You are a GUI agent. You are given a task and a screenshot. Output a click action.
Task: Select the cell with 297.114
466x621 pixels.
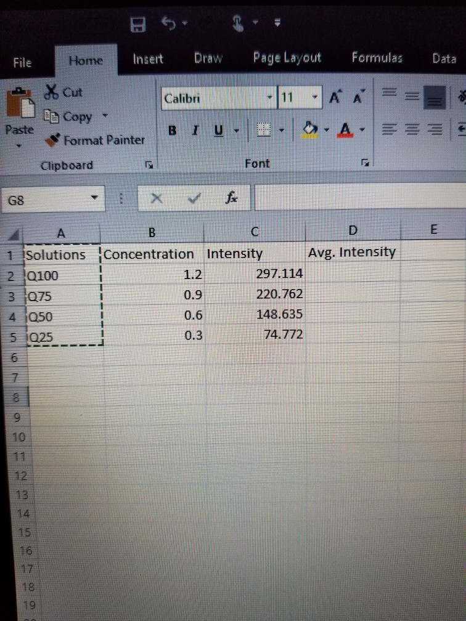click(255, 274)
